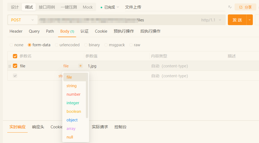The height and width of the screenshot is (143, 259).
Task: Click 自动 (content-type) in the empty row
Action: point(170,76)
